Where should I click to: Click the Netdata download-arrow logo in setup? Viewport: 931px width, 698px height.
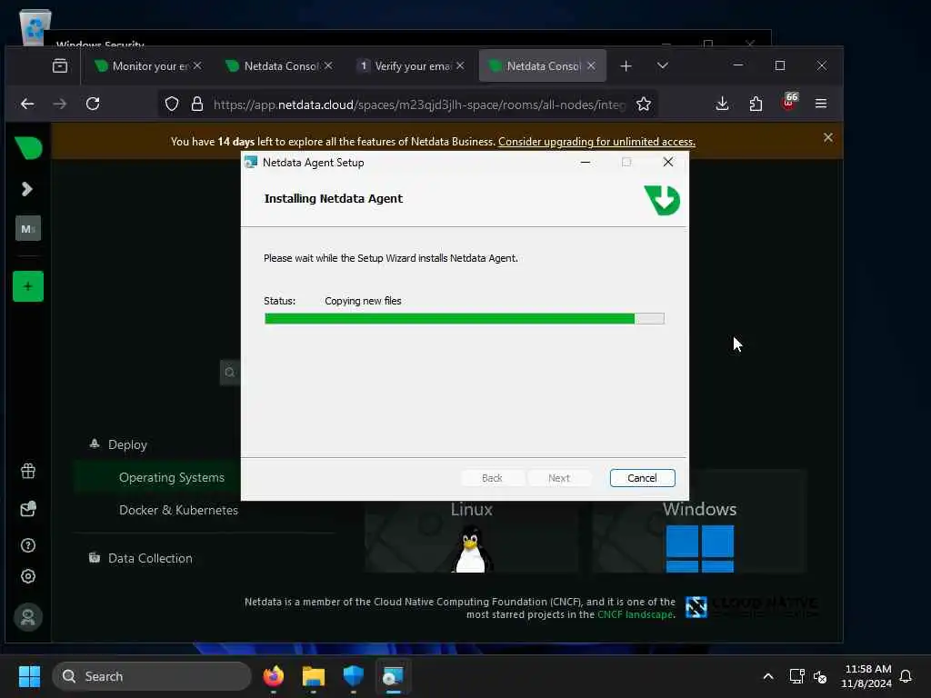(662, 200)
